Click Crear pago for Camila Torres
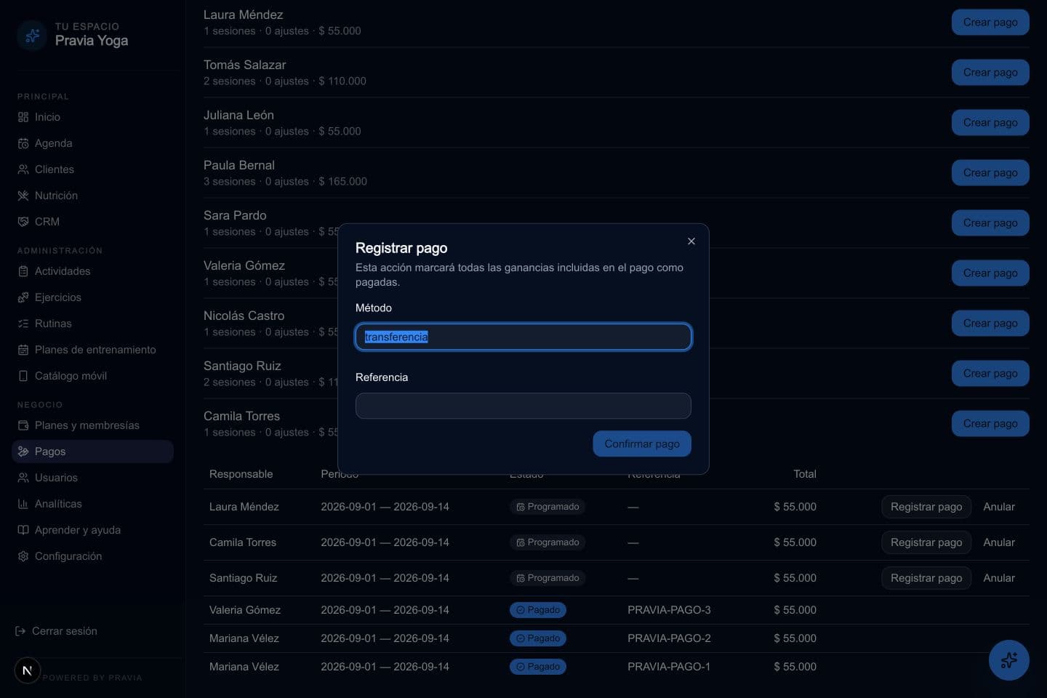 990,423
